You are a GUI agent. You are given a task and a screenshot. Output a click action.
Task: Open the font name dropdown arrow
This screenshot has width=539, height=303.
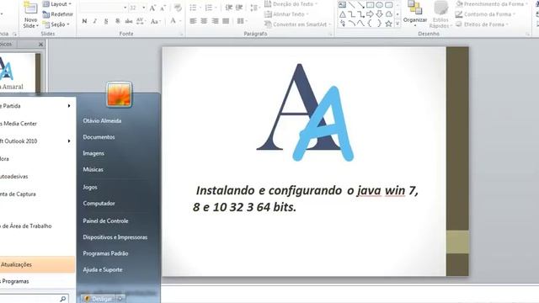point(125,8)
